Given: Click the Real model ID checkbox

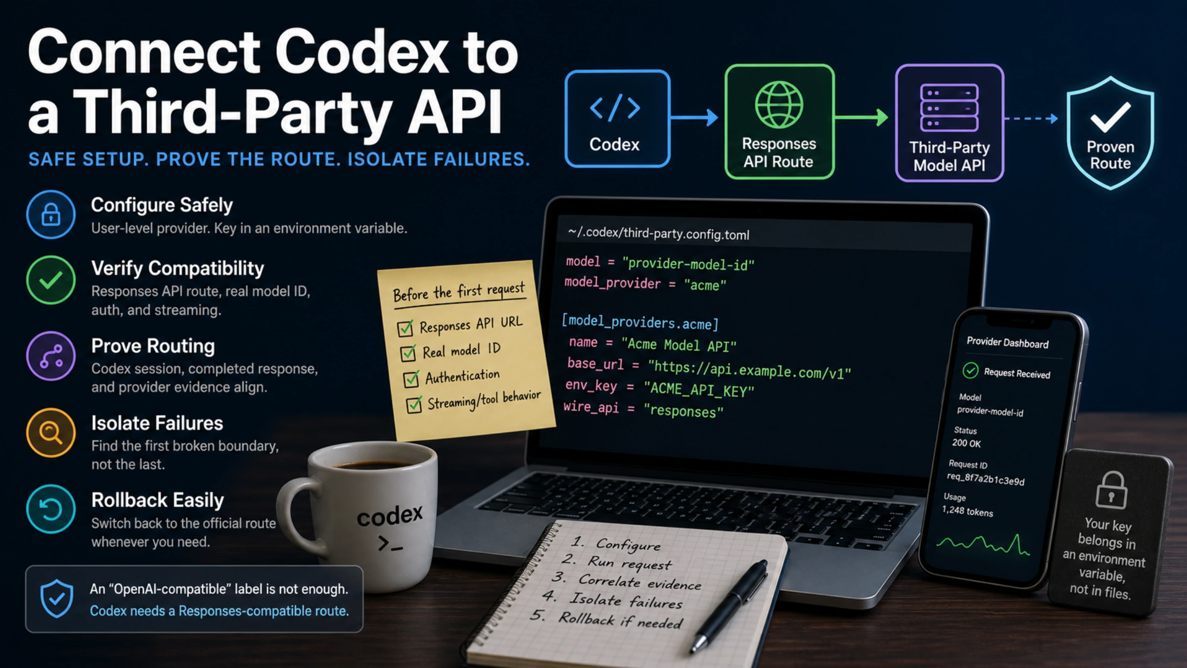Looking at the screenshot, I should click(408, 353).
